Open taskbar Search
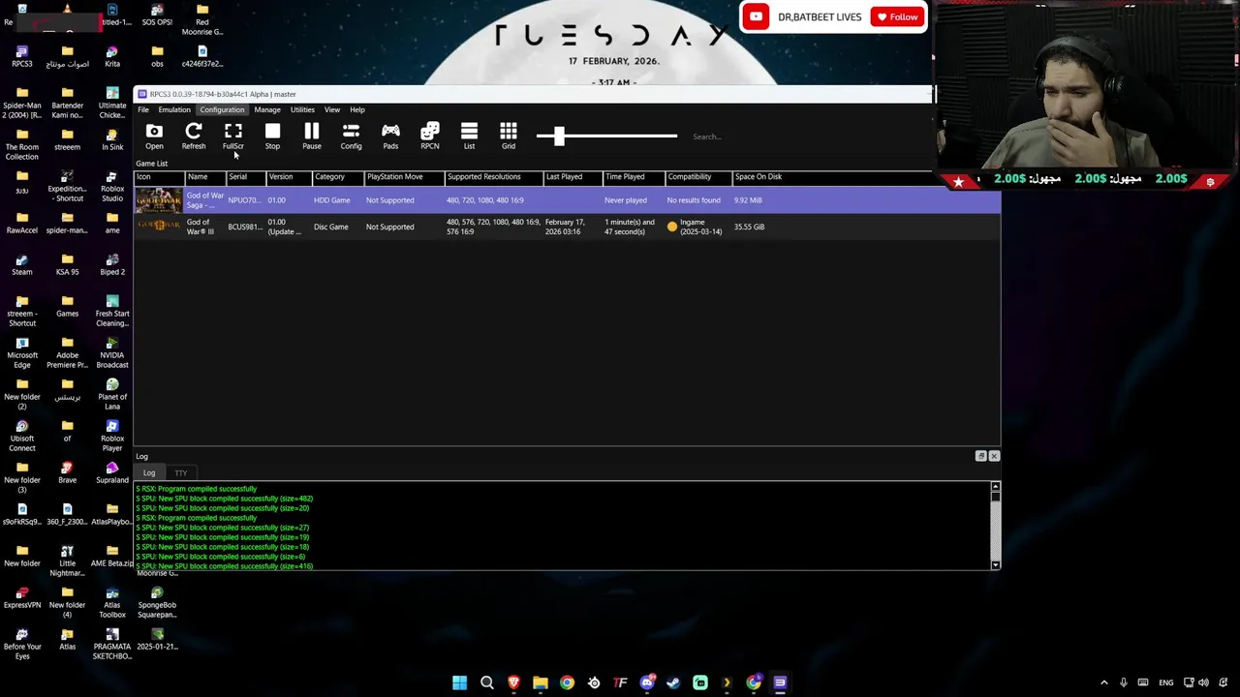This screenshot has height=697, width=1240. (x=487, y=682)
